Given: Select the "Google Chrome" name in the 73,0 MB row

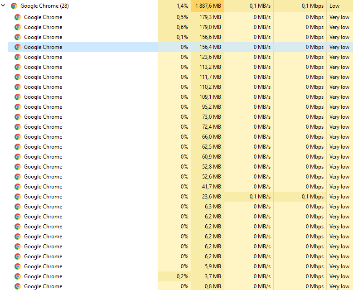Looking at the screenshot, I should pyautogui.click(x=43, y=116).
